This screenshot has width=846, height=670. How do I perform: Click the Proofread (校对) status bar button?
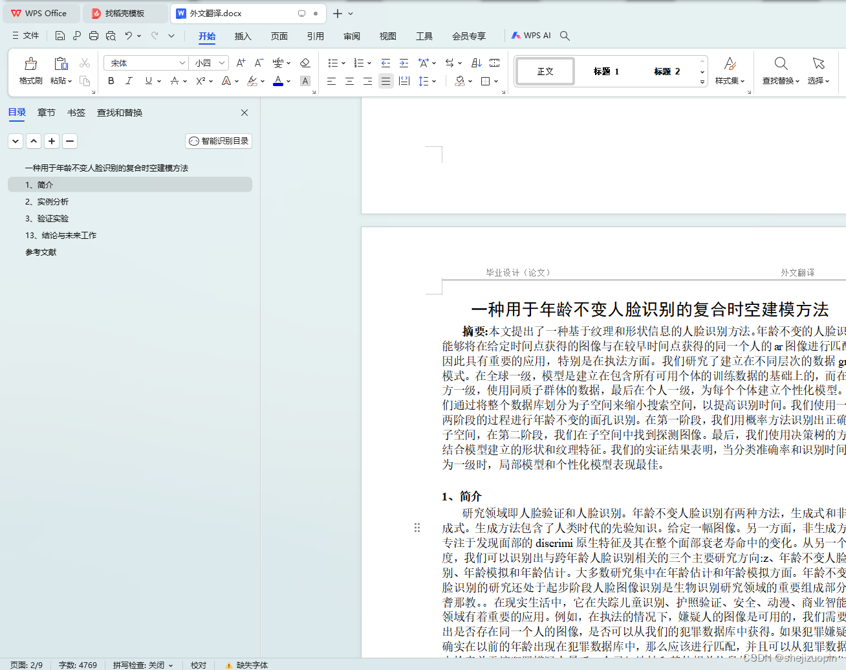(x=199, y=665)
